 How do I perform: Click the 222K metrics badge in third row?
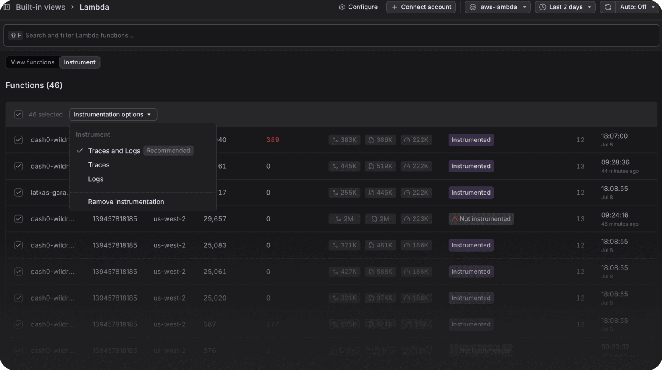(416, 193)
